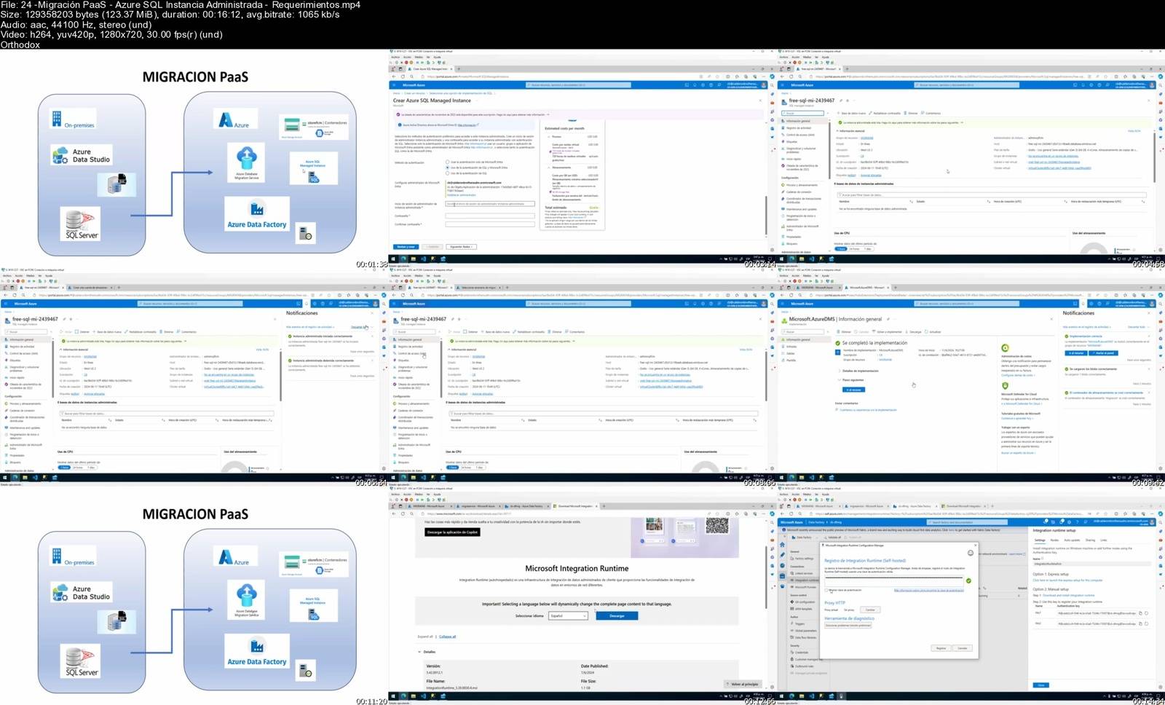Viewport: 1165px width, 705px height.
Task: Open Sharing tab in Integration runtime setup panel
Action: (1090, 540)
